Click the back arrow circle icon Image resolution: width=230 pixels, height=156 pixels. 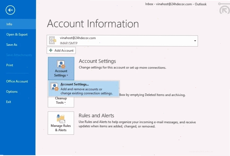[10, 10]
